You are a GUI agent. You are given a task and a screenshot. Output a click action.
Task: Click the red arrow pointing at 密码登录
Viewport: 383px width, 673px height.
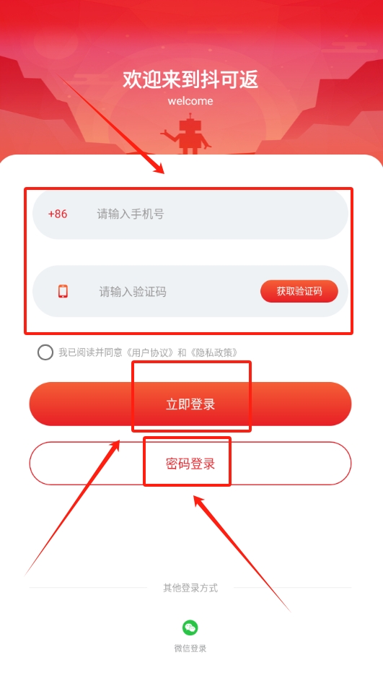(x=242, y=553)
